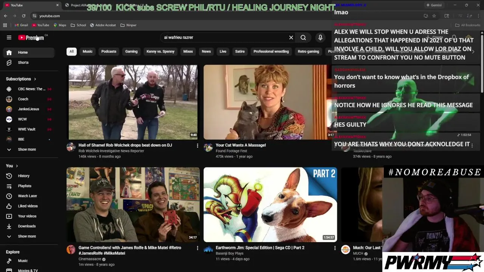Image resolution: width=484 pixels, height=272 pixels.
Task: Open the YouTube hamburger guide menu
Action: click(9, 37)
